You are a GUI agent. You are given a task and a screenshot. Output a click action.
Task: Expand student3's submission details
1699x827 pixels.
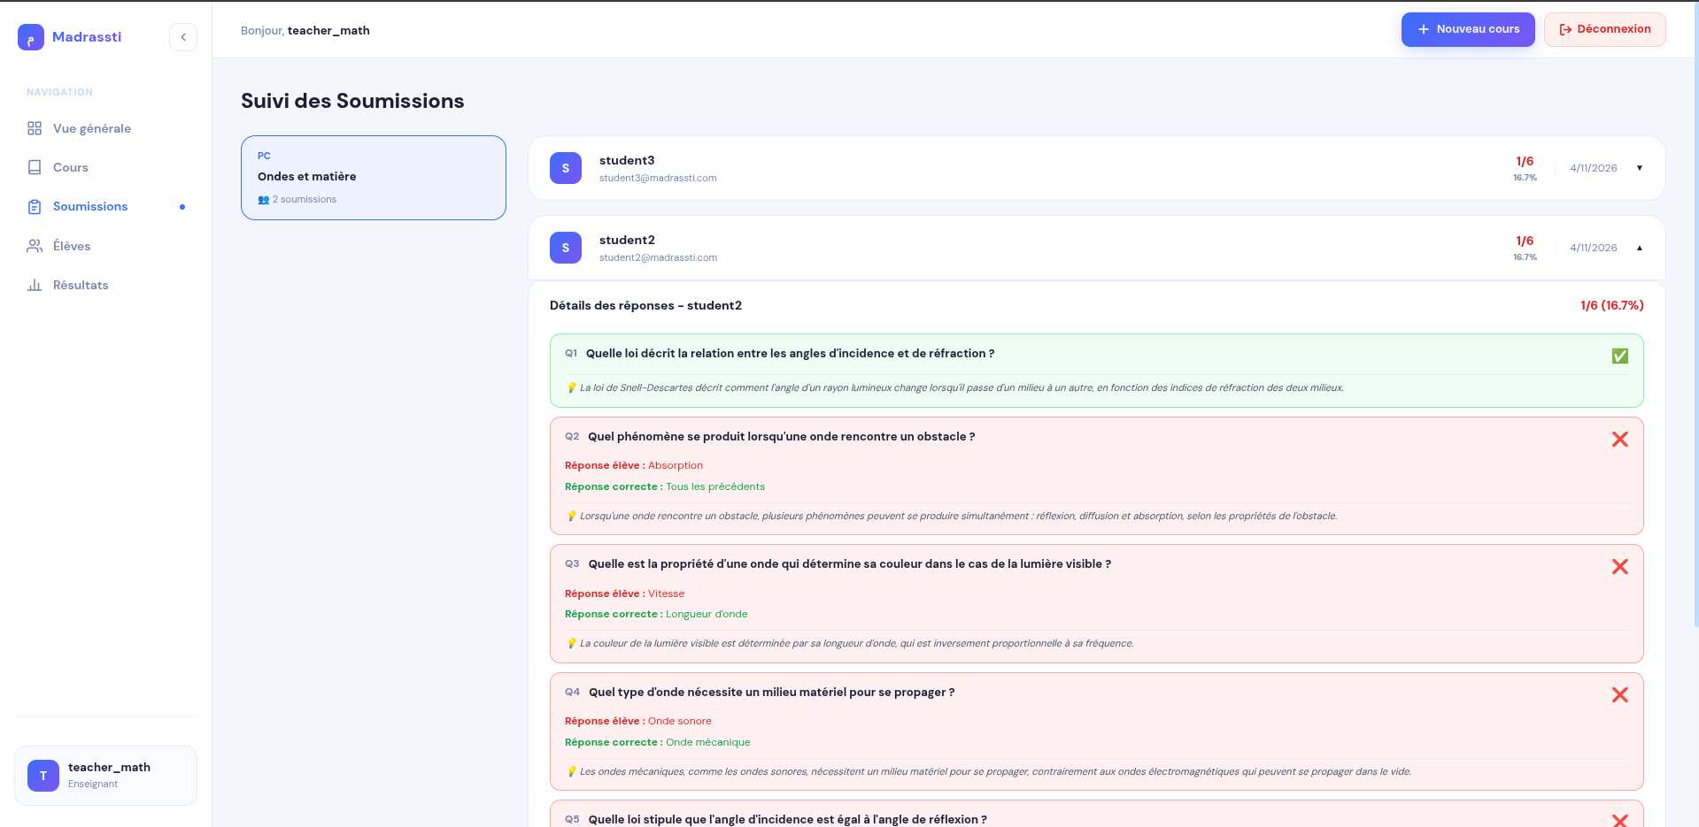[x=1640, y=168]
